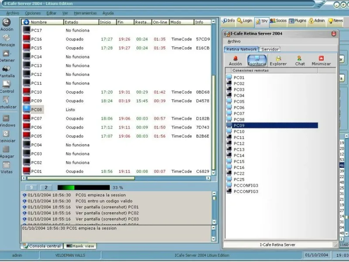Click the Reiniciar sidebar icon
Image resolution: width=349 pixels, height=262 pixels.
tap(6, 134)
